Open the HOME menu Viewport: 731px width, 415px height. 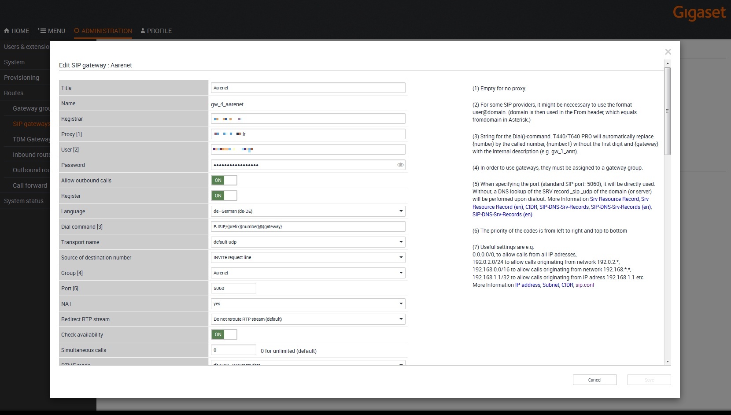click(16, 31)
